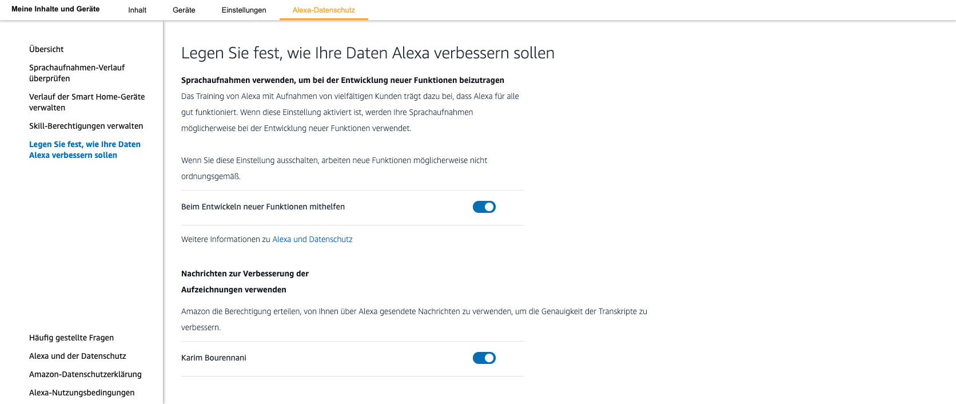The height and width of the screenshot is (404, 956).
Task: Click the label Beim Entwickeln neuer Funktionen mithelfen
Action: coord(263,207)
